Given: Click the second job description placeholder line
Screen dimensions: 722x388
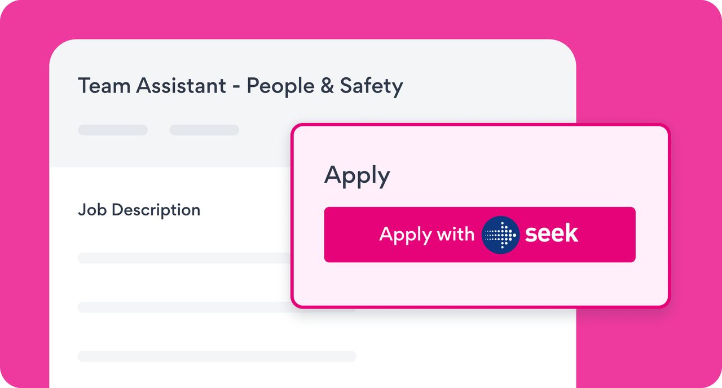Looking at the screenshot, I should pos(180,307).
